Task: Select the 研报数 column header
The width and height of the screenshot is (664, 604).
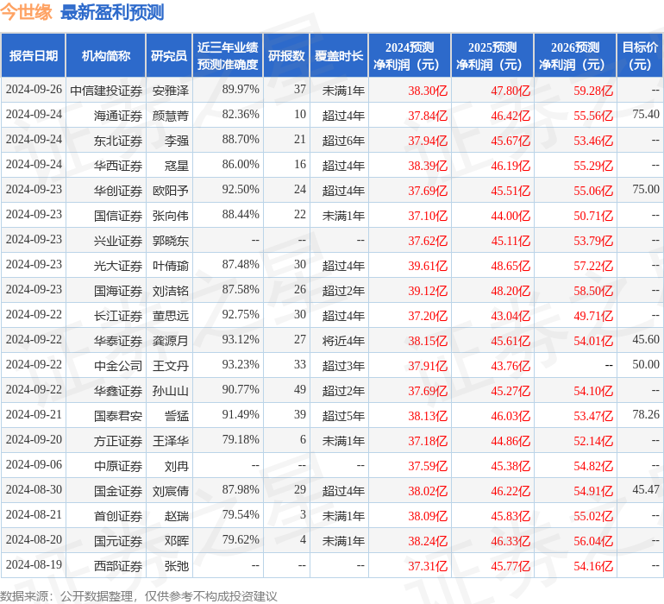Action: pos(286,55)
